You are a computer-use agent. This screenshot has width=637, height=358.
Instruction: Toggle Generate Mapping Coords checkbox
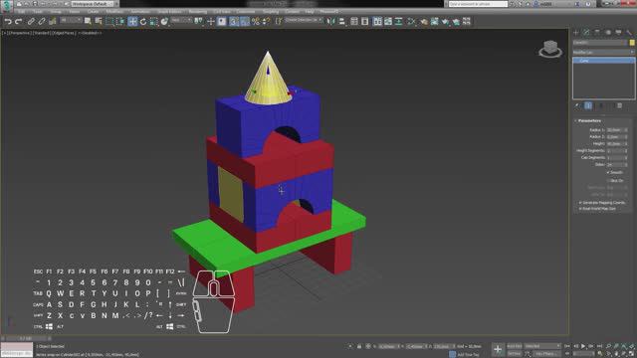pyautogui.click(x=580, y=203)
